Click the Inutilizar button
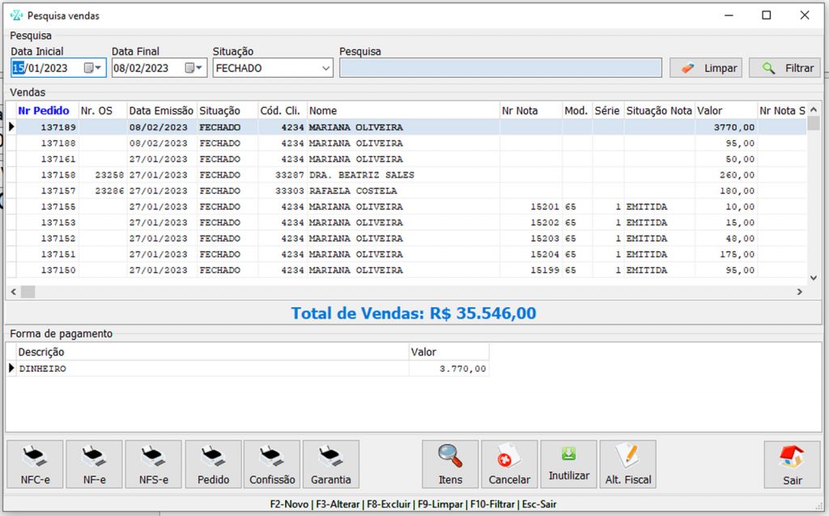Image resolution: width=829 pixels, height=516 pixels. click(568, 465)
